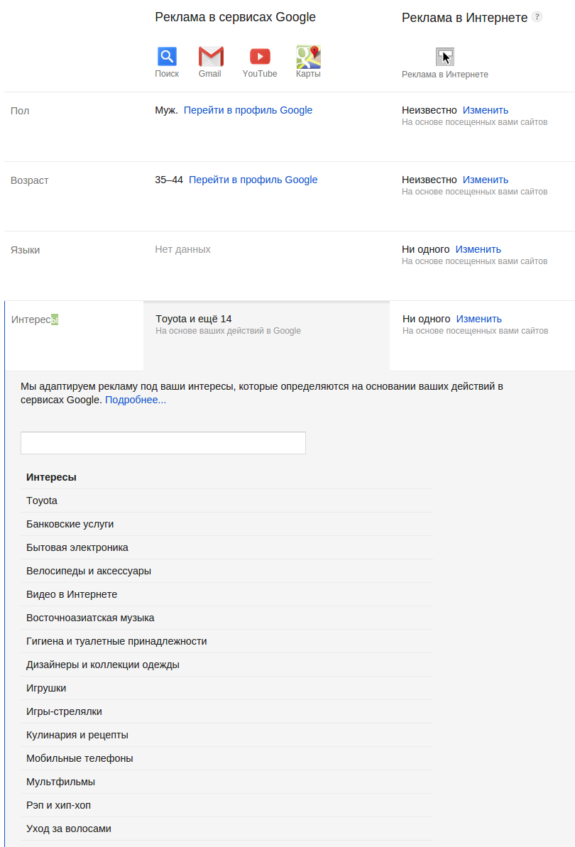Click Изменить next to gender Неизвестно

click(x=486, y=110)
